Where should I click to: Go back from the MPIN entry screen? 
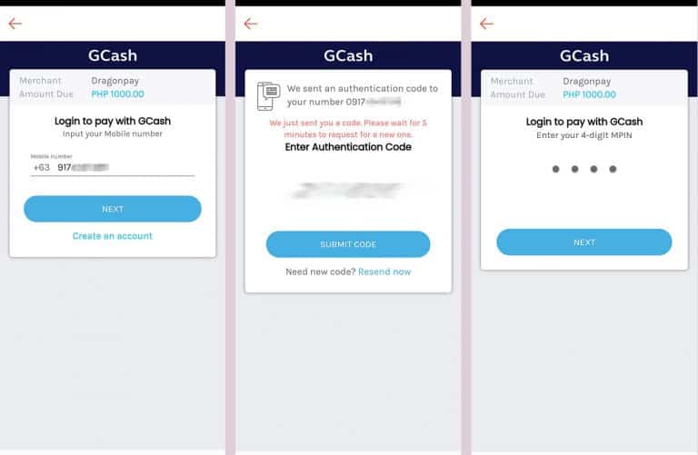point(487,24)
